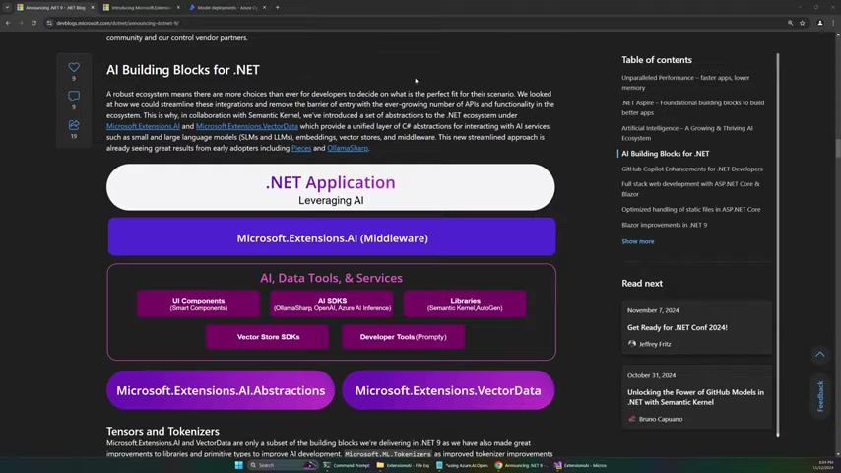Bookmark page with star icon

(803, 23)
